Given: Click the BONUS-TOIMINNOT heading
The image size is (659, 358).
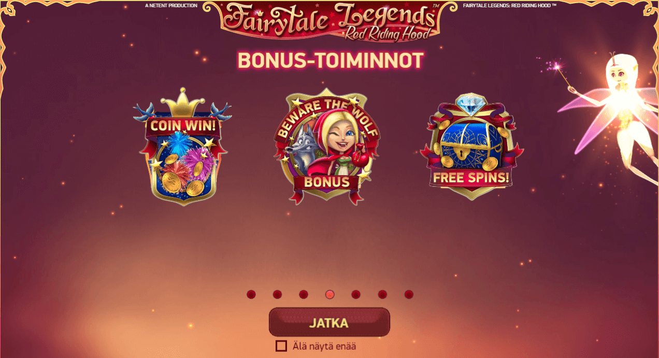Looking at the screenshot, I should coord(331,61).
